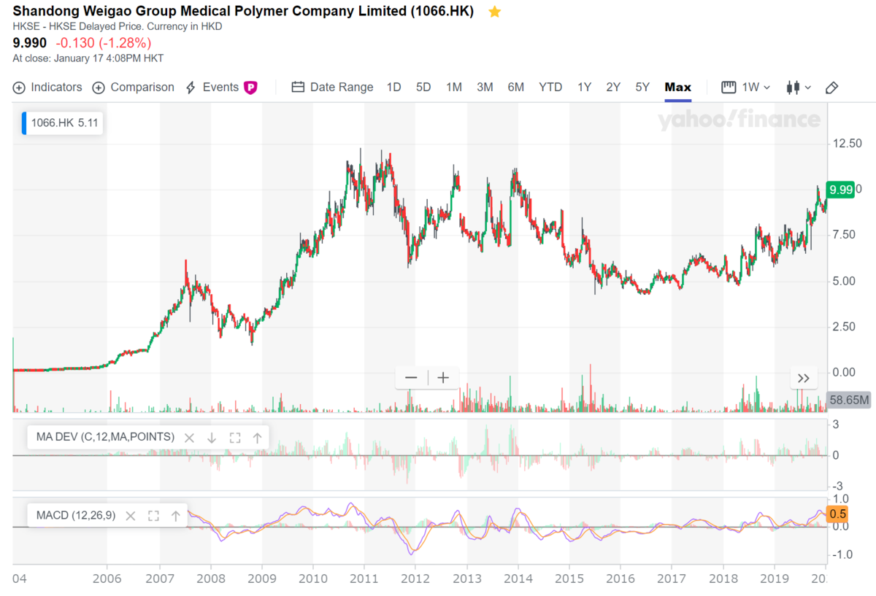Open the Comparison menu
Image resolution: width=876 pixels, height=596 pixels.
click(x=133, y=88)
